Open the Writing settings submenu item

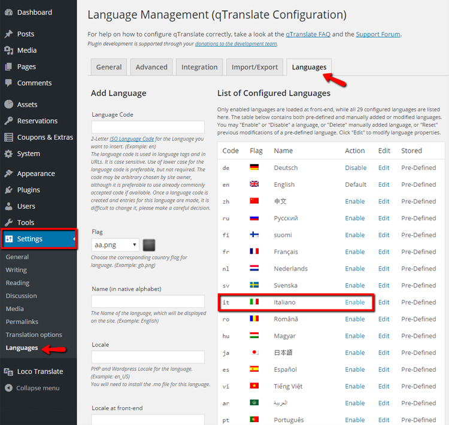pyautogui.click(x=16, y=270)
